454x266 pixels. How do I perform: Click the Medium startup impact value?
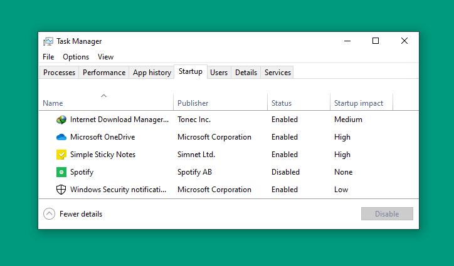(348, 120)
